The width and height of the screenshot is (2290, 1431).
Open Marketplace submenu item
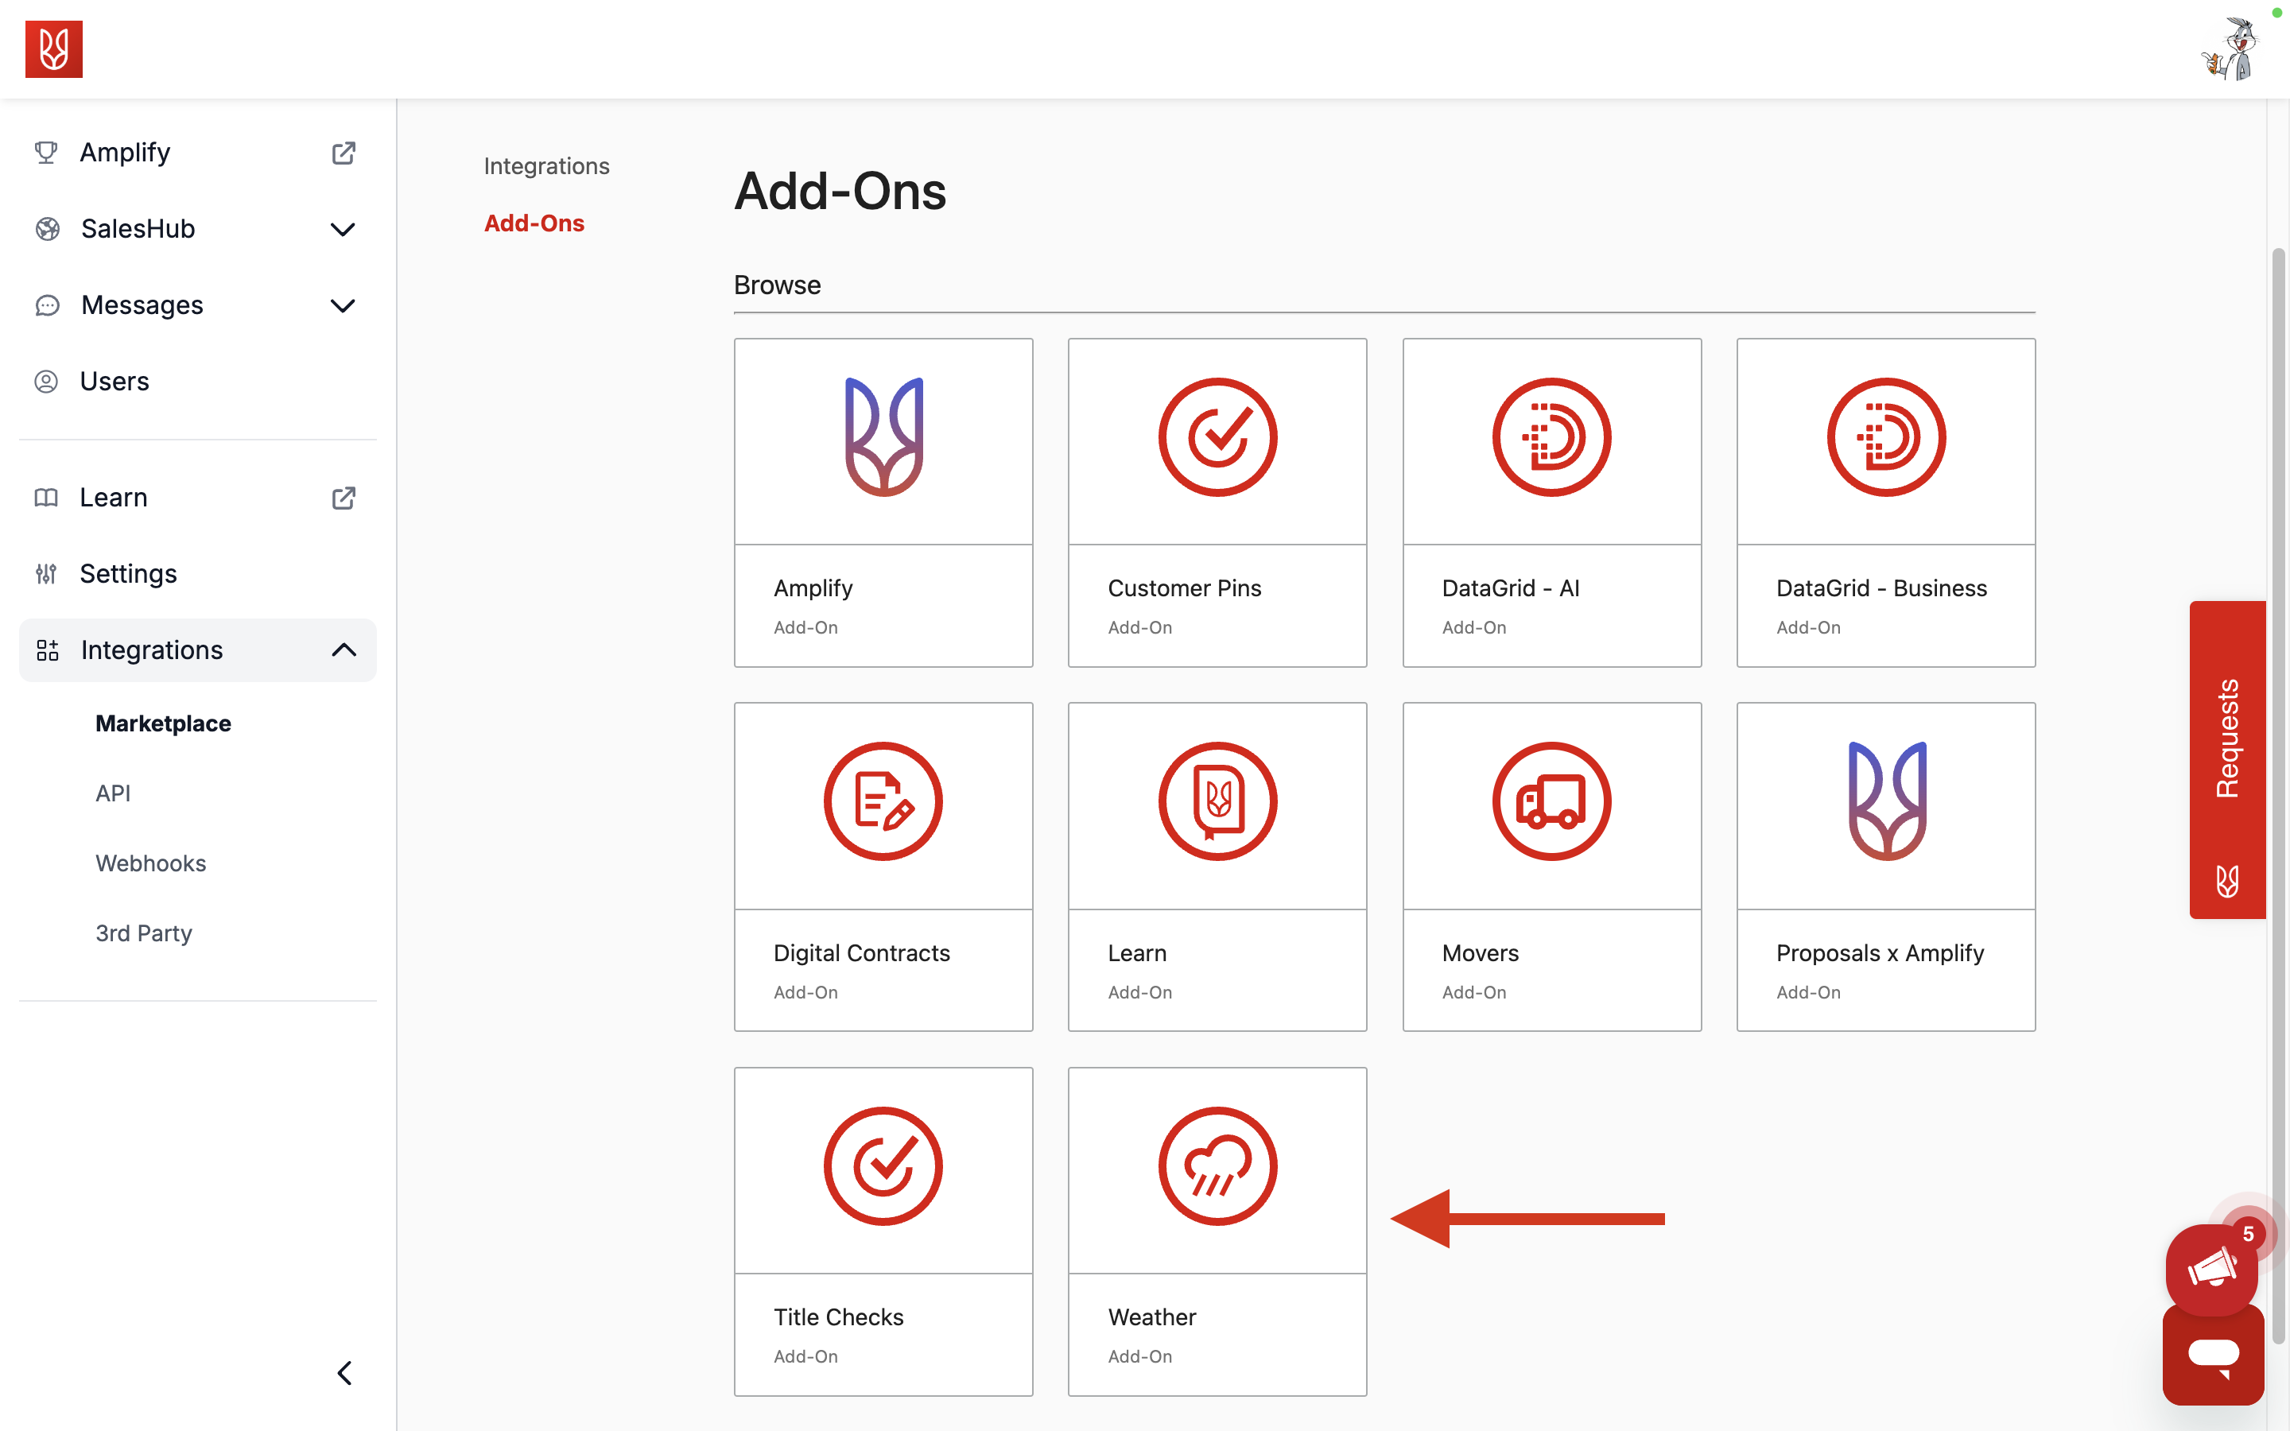[163, 723]
